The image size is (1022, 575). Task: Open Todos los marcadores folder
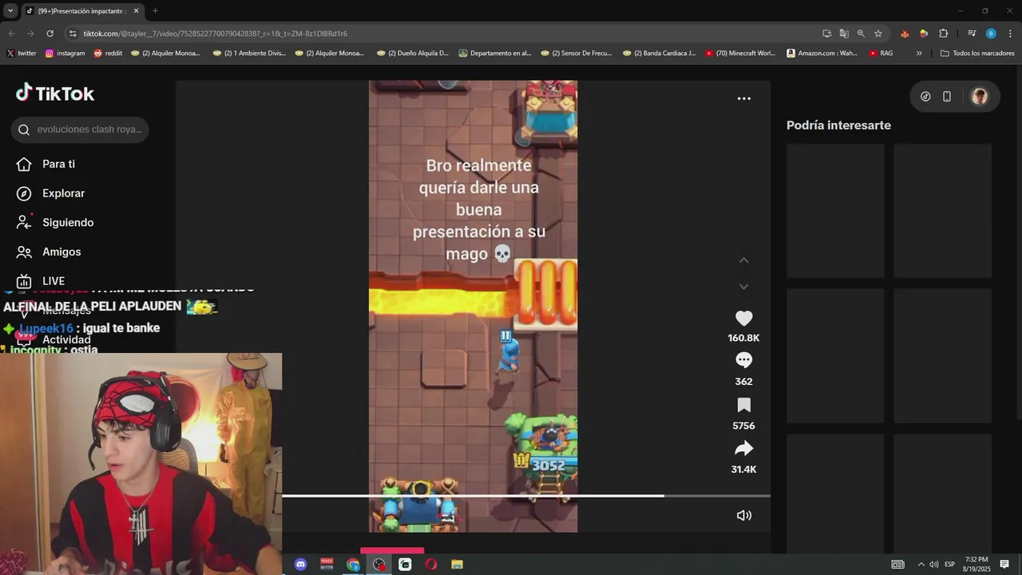pos(977,54)
